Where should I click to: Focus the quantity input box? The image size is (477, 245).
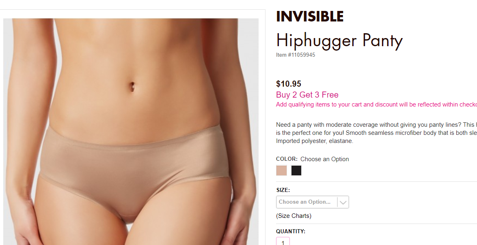click(283, 242)
